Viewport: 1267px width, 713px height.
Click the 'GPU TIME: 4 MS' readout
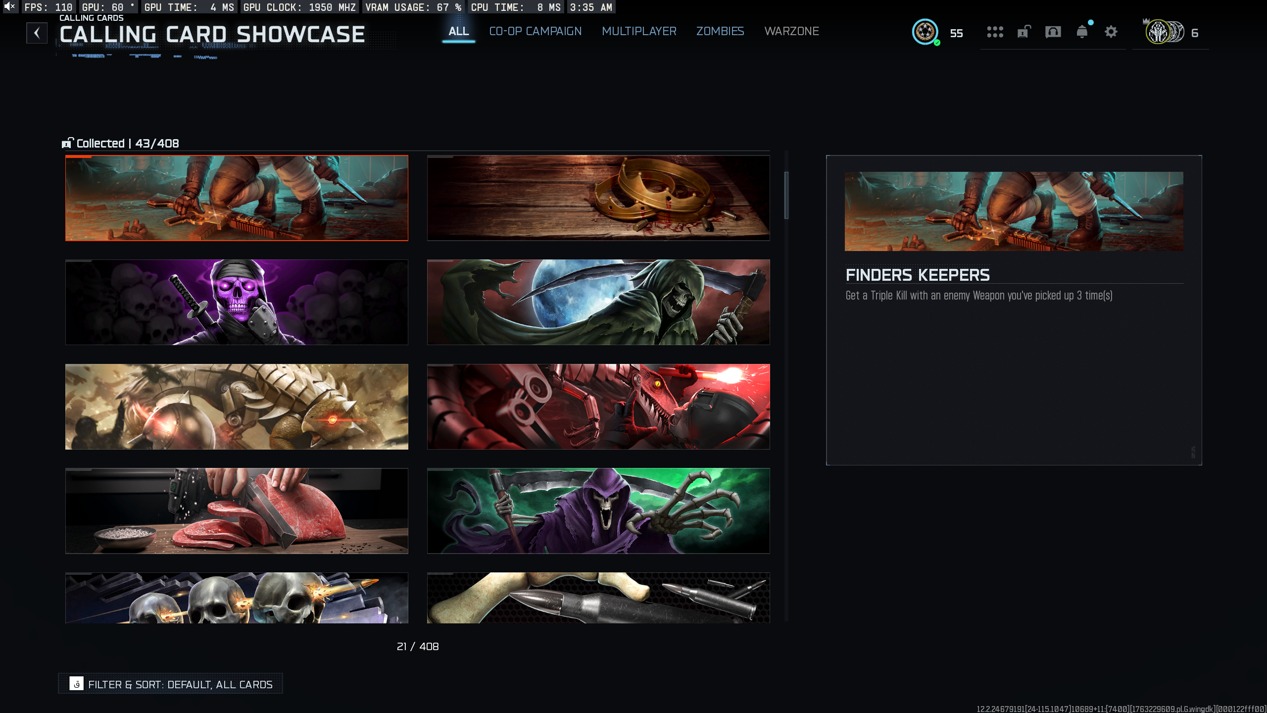[189, 7]
